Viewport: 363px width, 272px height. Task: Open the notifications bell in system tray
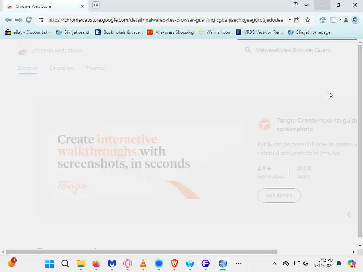click(339, 263)
